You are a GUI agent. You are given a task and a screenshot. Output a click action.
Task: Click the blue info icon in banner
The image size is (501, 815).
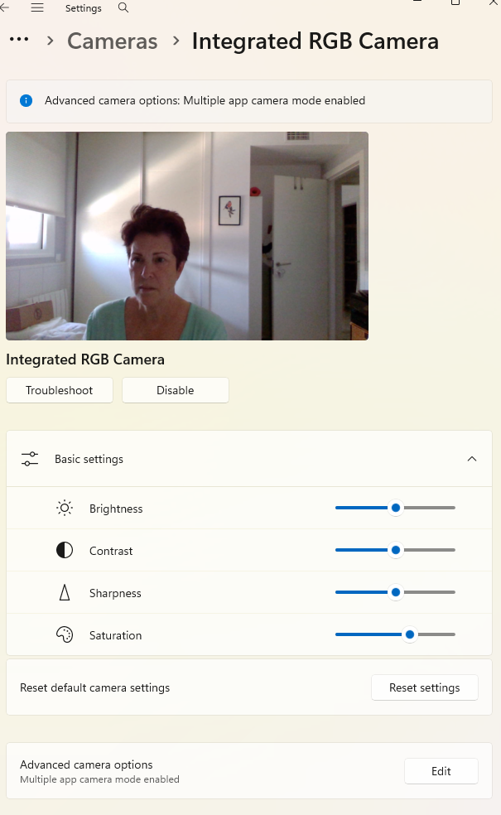26,101
